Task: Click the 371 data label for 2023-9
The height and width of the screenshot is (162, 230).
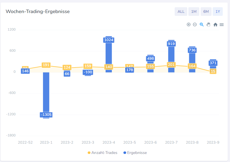Action: [x=213, y=63]
